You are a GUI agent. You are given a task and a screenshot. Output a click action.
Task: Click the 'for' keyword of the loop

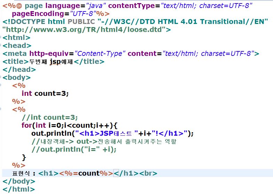(x=27, y=126)
